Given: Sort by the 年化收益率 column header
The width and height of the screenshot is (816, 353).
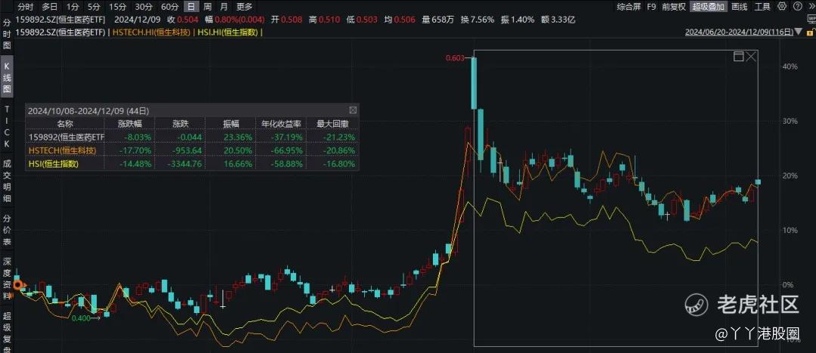Looking at the screenshot, I should (282, 124).
